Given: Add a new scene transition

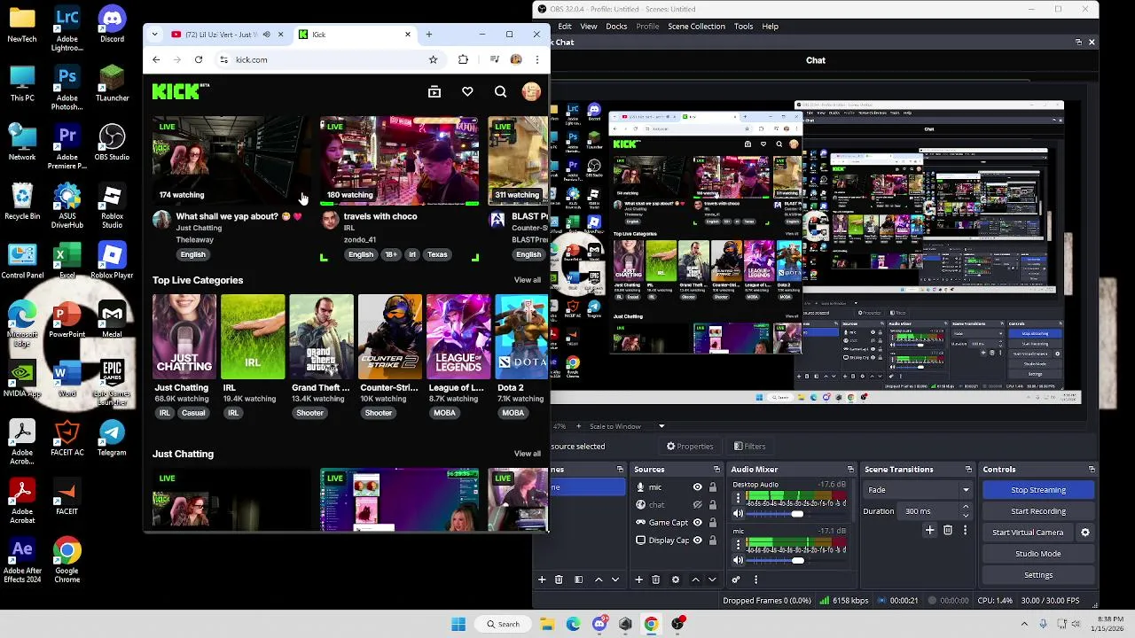Looking at the screenshot, I should click(929, 530).
